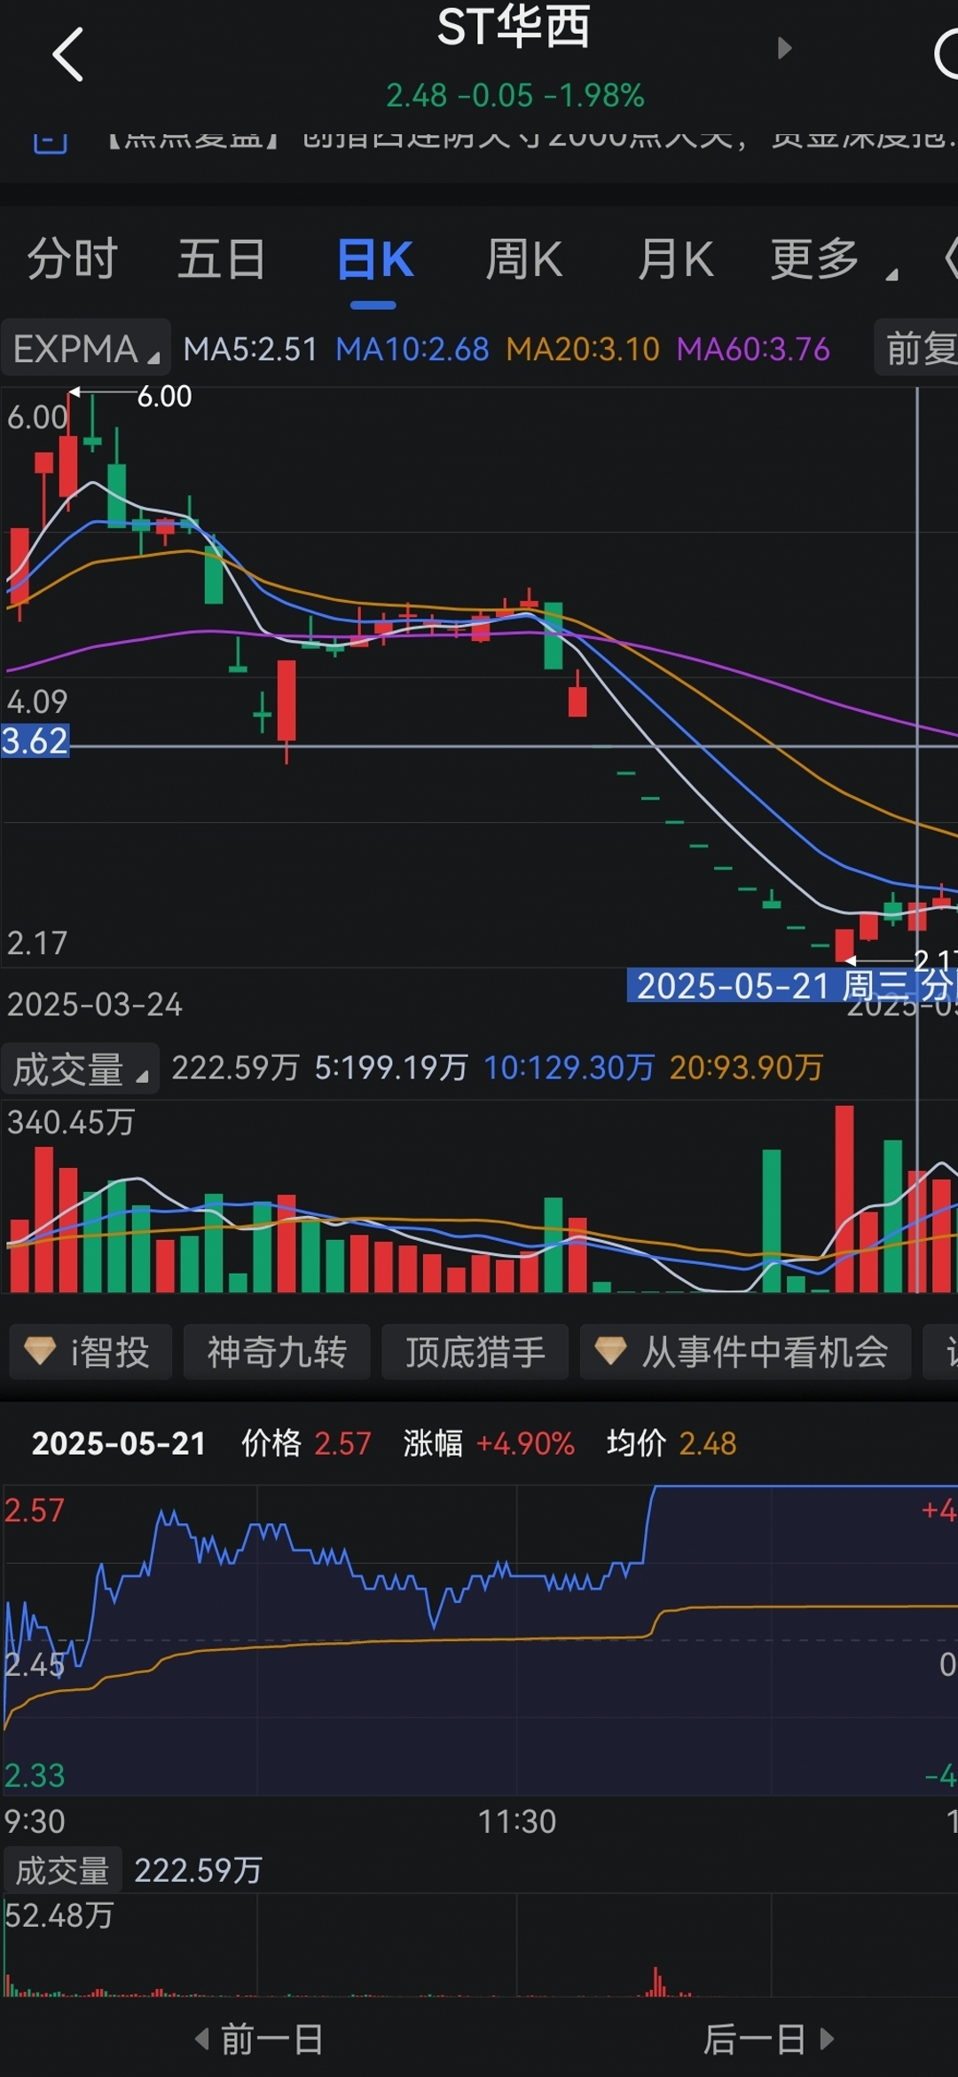Viewport: 958px width, 2077px height.
Task: Open the 前复权 adjustment selector
Action: 916,348
